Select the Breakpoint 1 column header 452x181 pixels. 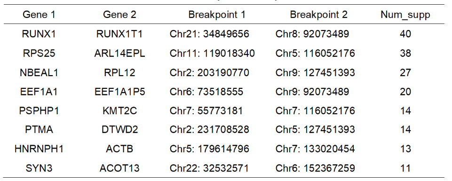click(217, 15)
